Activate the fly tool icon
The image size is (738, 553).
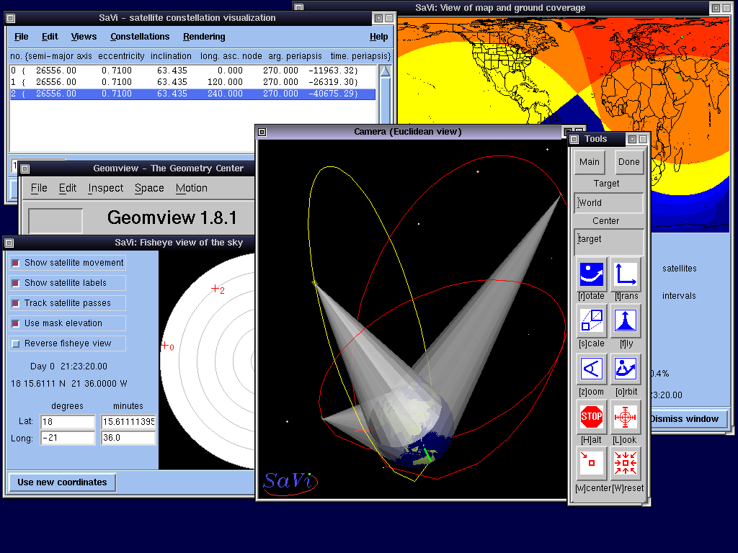point(626,321)
